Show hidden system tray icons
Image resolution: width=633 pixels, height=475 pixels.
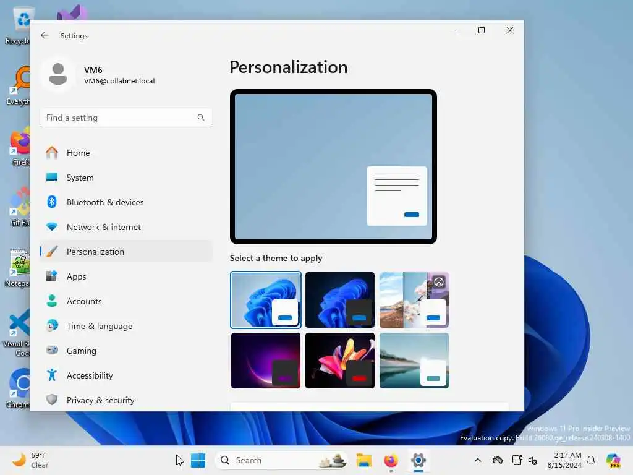pos(478,460)
